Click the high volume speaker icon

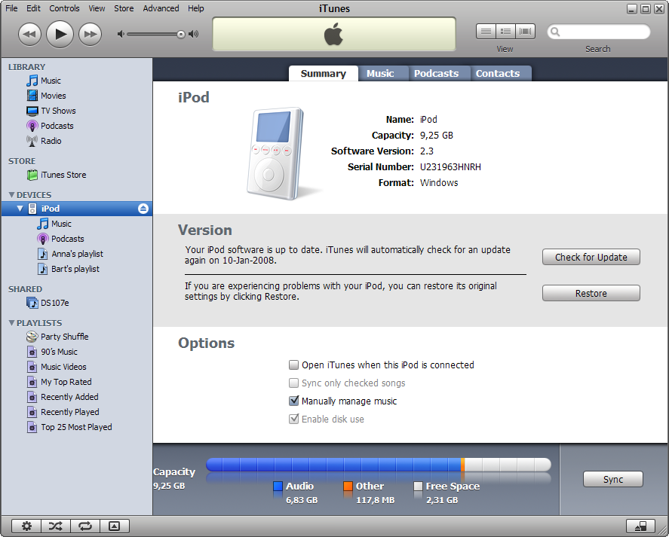pyautogui.click(x=194, y=34)
